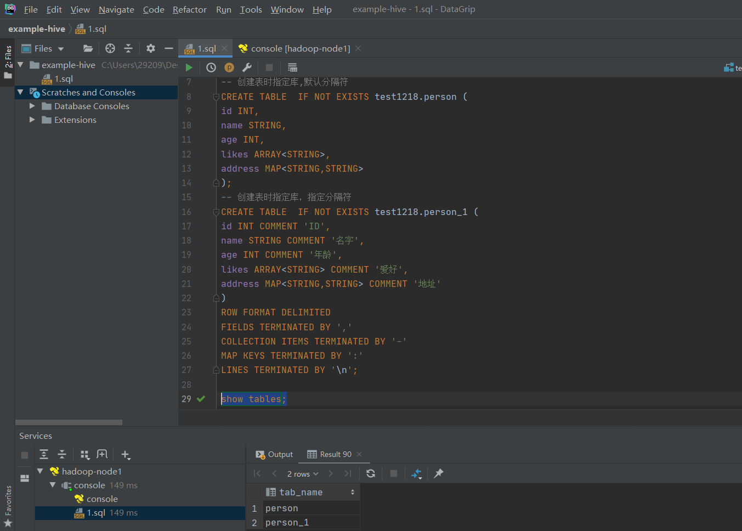Open folder icon in Files panel toolbar

(x=88, y=48)
